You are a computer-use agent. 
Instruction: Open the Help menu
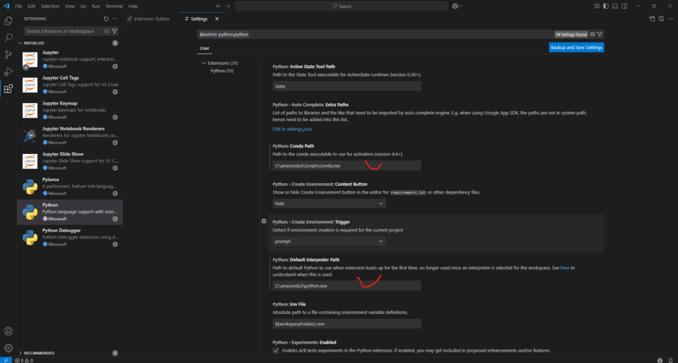pos(132,6)
